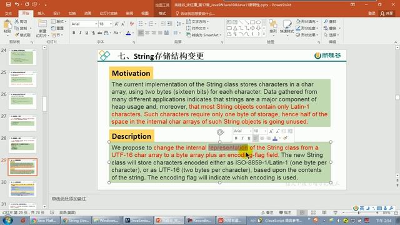This screenshot has height=225, width=400.
Task: Toggle underline in the ribbon font group
Action: pyautogui.click(x=87, y=32)
